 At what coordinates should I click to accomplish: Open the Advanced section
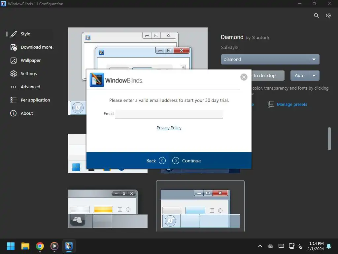point(30,87)
